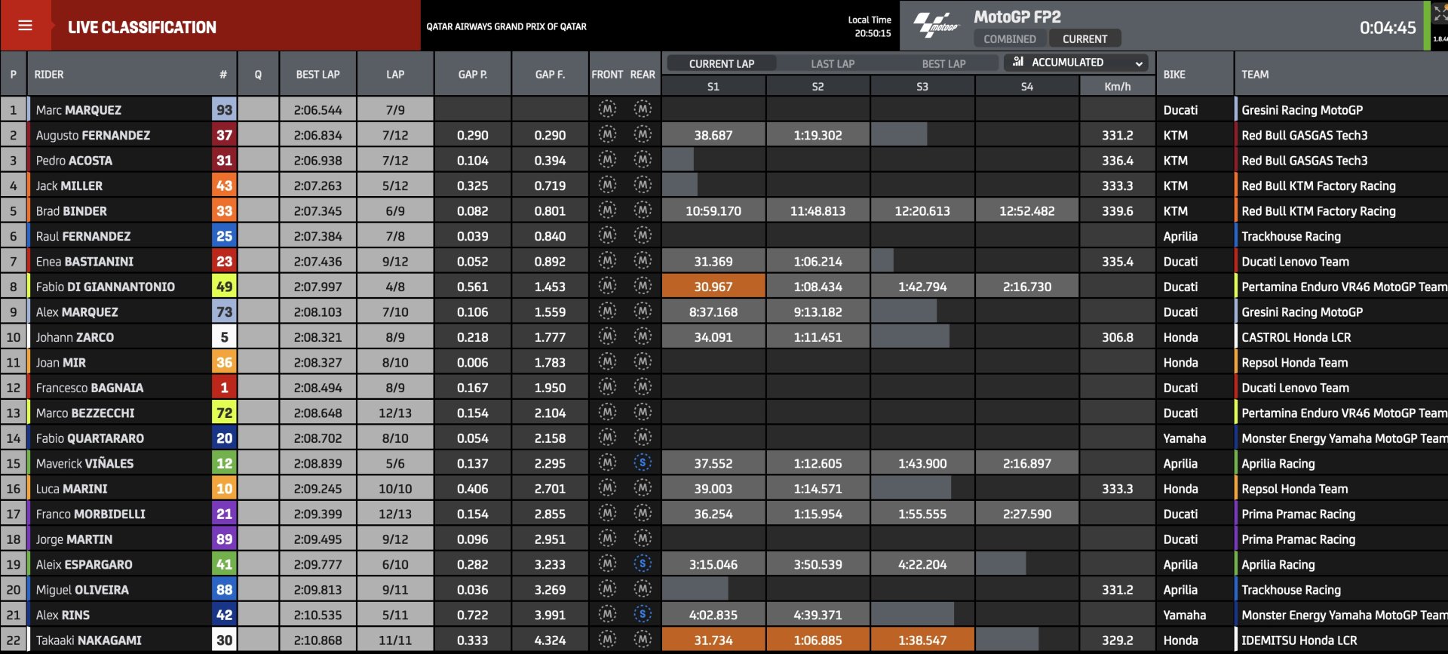
Task: Click the S1 sector header
Action: tap(713, 87)
